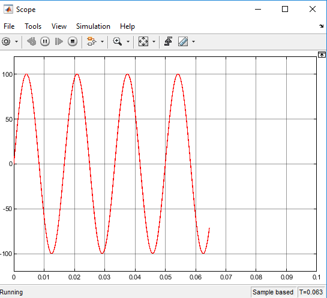This screenshot has width=327, height=298.
Task: Open the Tools menu
Action: click(33, 26)
